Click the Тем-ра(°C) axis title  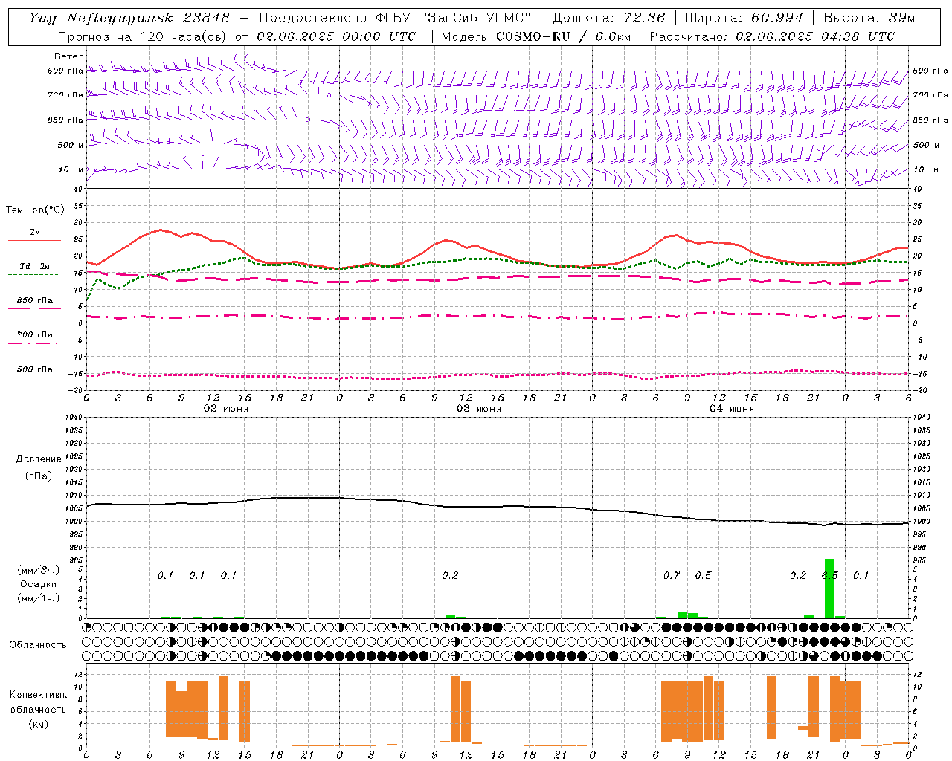click(35, 210)
